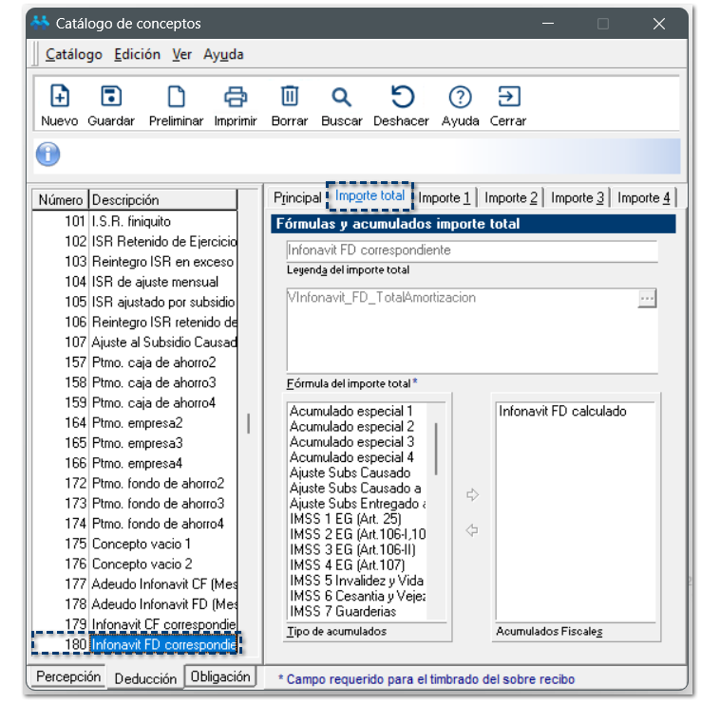The height and width of the screenshot is (703, 701).
Task: Save using the Guardar icon
Action: (x=111, y=98)
